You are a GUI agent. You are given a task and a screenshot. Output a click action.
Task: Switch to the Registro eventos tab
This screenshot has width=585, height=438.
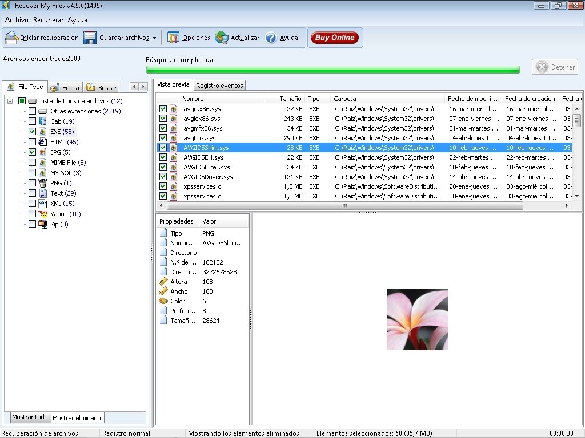219,86
